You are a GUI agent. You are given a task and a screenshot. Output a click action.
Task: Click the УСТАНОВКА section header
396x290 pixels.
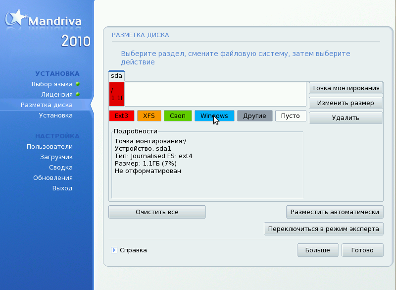coord(57,73)
